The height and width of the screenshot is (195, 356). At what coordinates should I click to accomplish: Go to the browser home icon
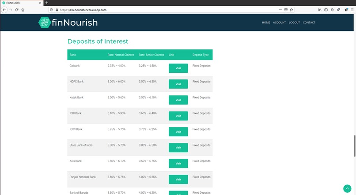click(23, 10)
